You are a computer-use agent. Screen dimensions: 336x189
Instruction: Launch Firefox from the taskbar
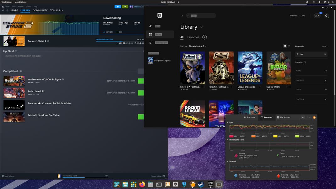pos(142,184)
